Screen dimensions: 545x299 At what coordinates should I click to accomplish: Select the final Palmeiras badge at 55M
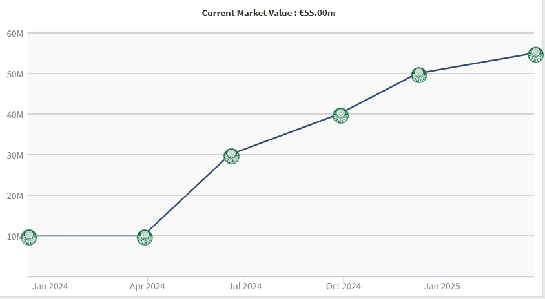pyautogui.click(x=535, y=54)
